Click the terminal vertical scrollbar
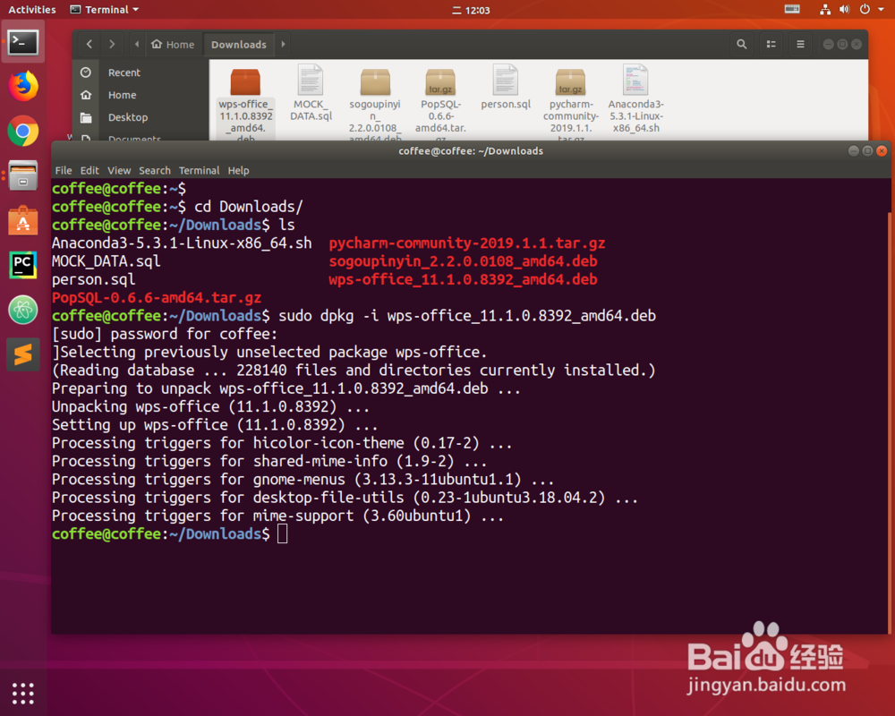895x716 pixels. tap(890, 422)
